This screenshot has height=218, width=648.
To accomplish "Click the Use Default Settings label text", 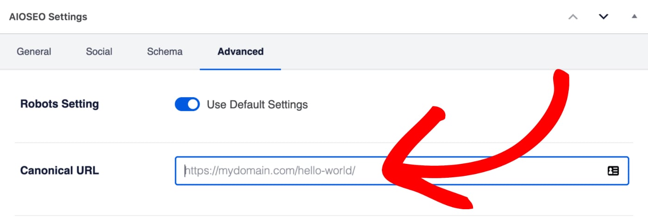I will [257, 105].
